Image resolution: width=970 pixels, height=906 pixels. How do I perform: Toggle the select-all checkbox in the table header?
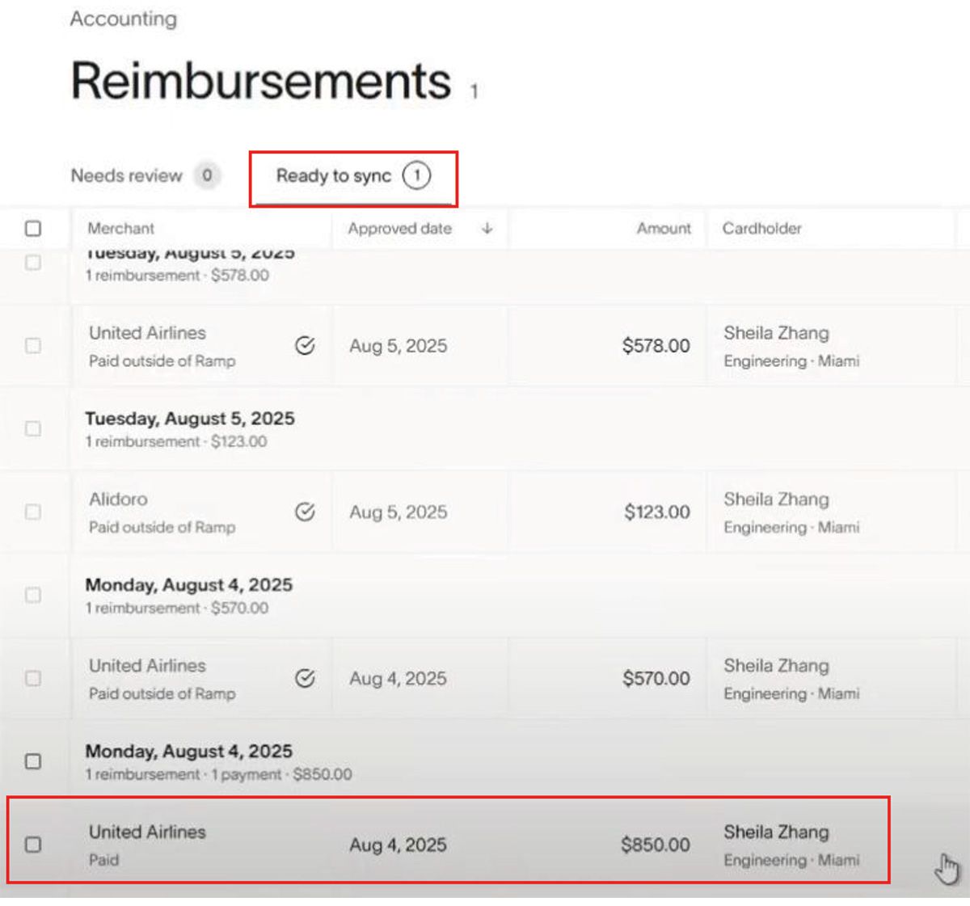[x=33, y=229]
